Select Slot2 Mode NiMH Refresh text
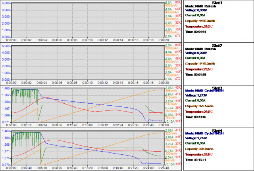The height and width of the screenshot is (171, 254). pos(200,49)
